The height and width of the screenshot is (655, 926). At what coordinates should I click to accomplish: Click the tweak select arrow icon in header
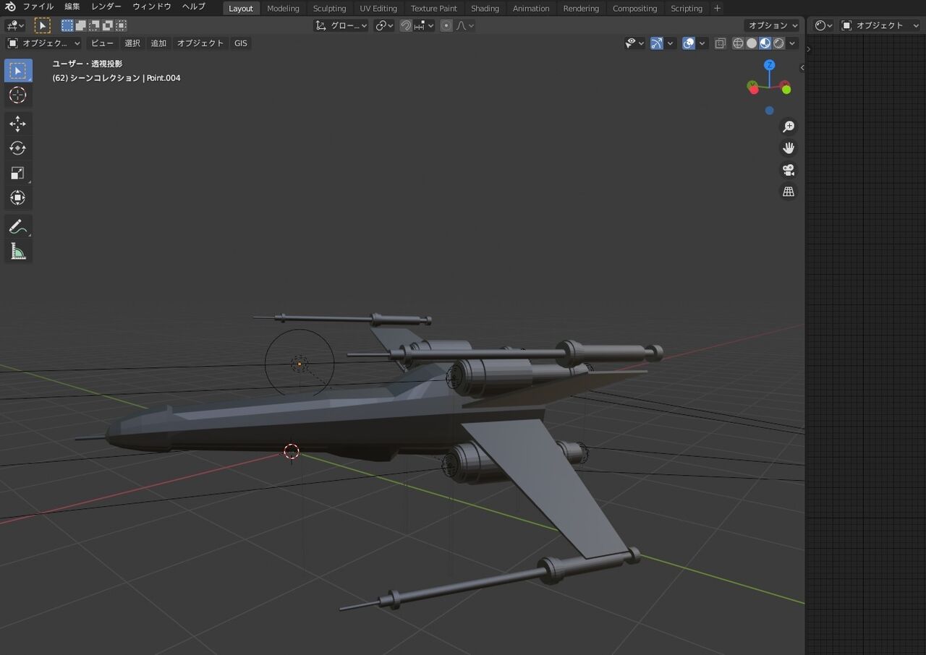pos(43,25)
